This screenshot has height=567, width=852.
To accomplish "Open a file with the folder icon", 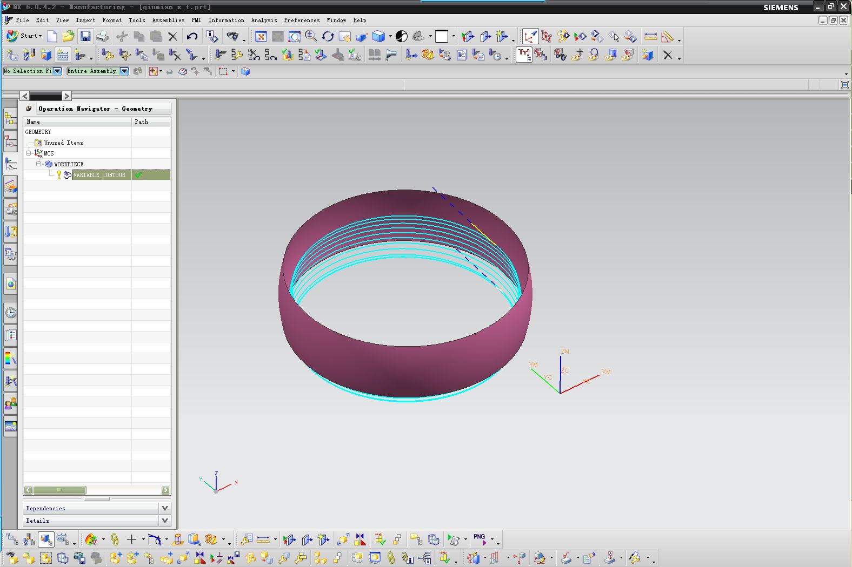I will click(68, 36).
